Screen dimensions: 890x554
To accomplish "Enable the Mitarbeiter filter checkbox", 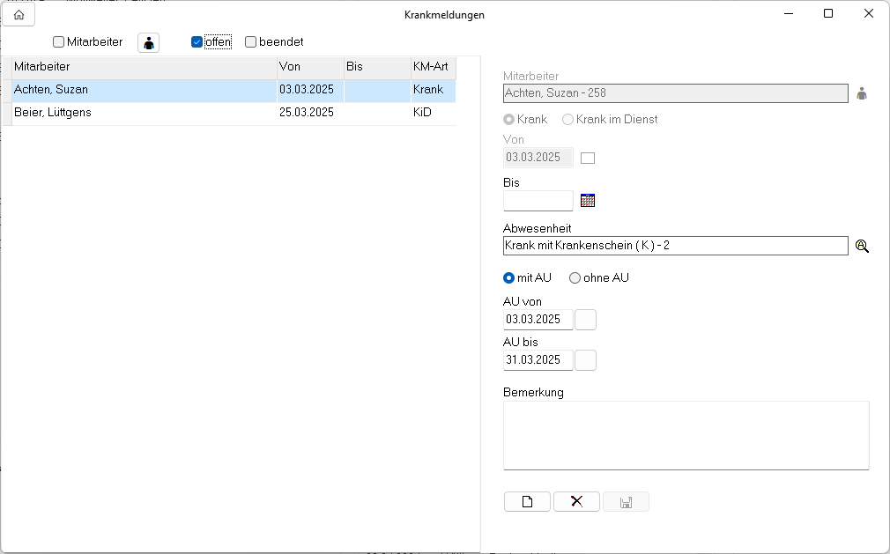I will pyautogui.click(x=59, y=42).
